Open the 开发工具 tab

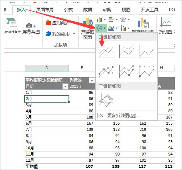pyautogui.click(x=150, y=10)
